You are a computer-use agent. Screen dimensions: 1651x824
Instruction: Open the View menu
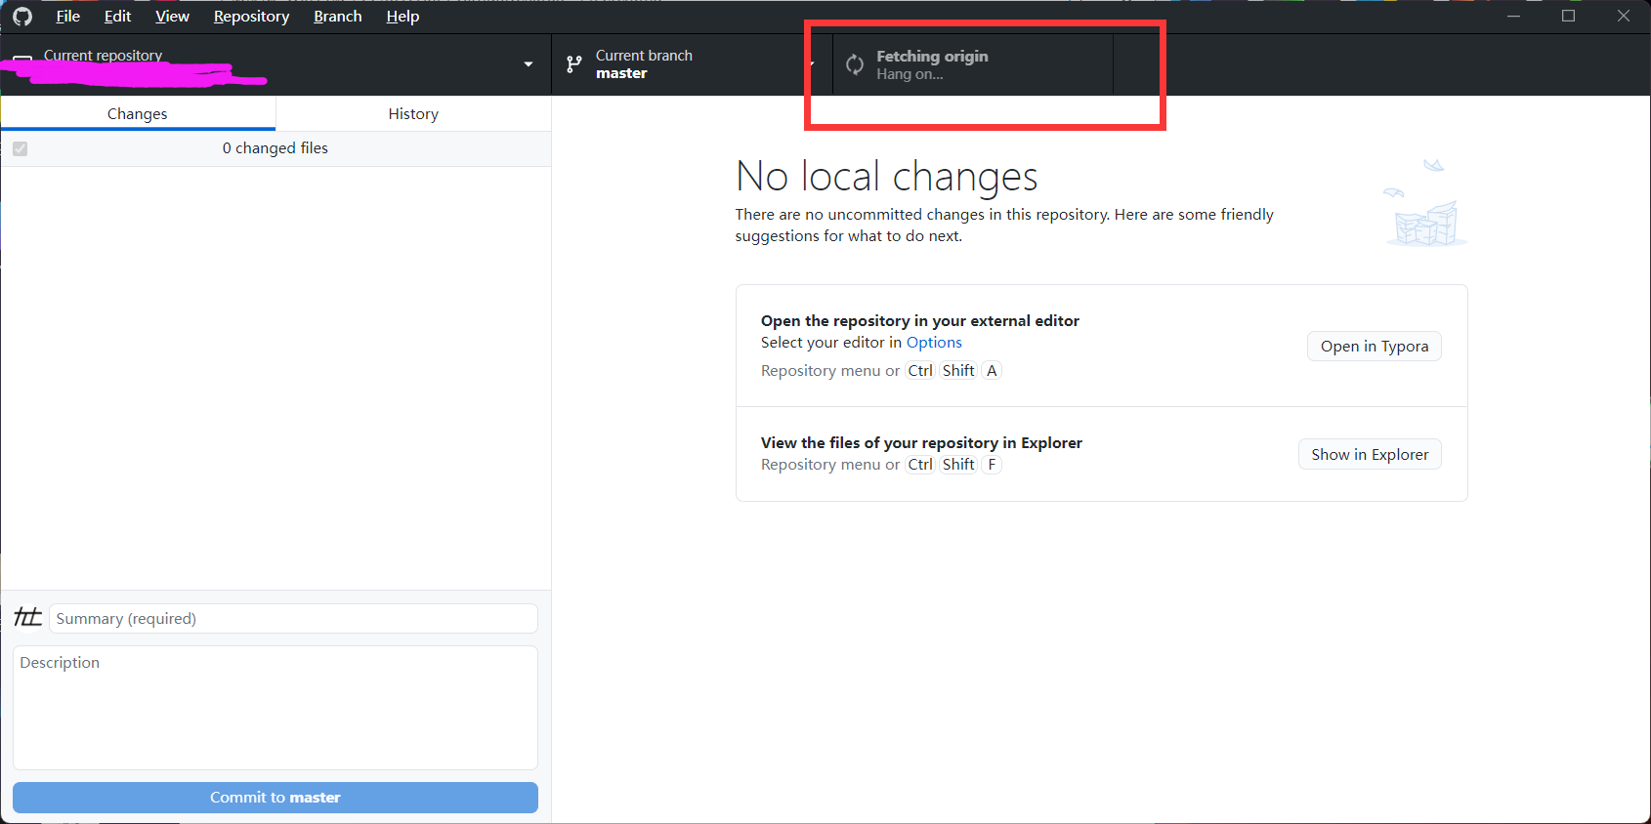tap(172, 17)
